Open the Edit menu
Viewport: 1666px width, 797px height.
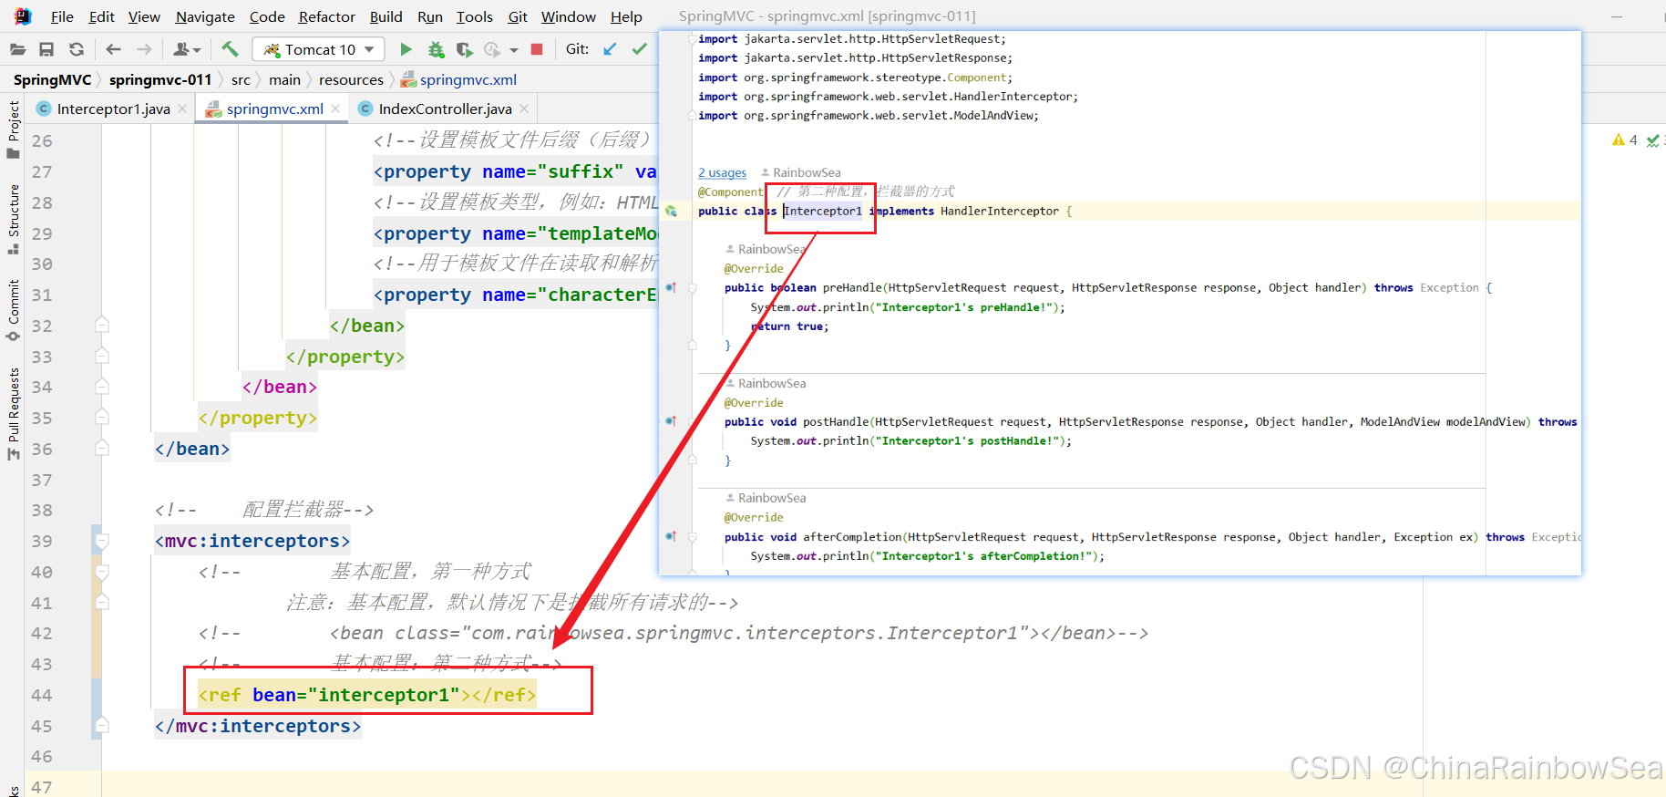click(x=101, y=16)
